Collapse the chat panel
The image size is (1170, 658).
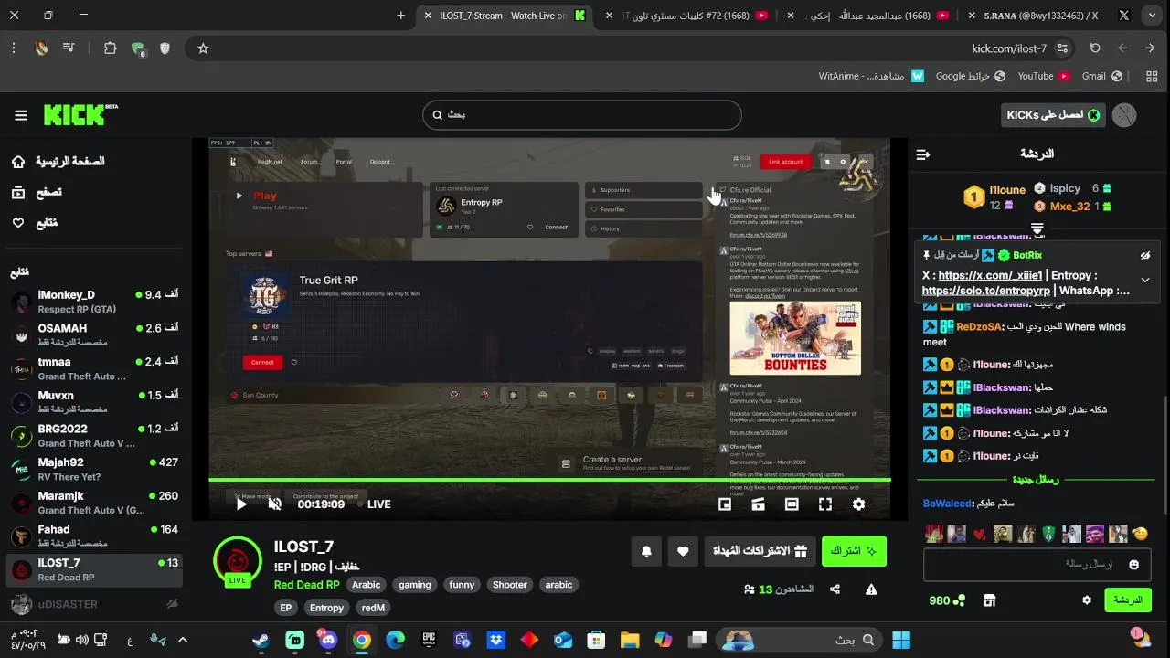[923, 154]
